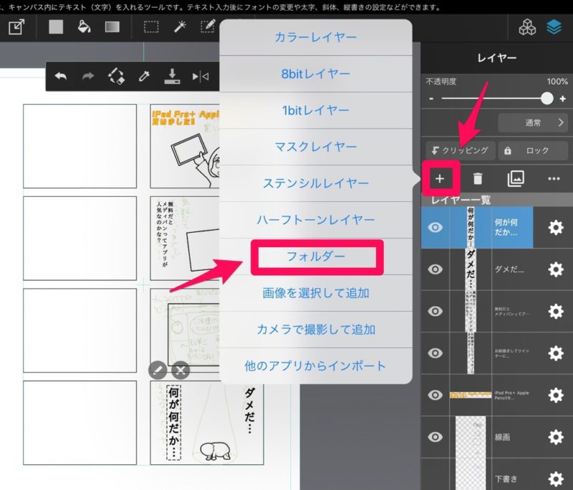
Task: Tap the flip horizontal icon
Action: point(201,77)
